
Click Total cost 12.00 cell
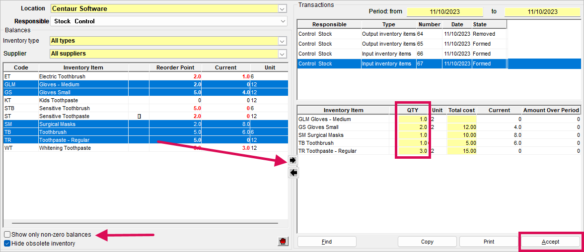(462, 127)
